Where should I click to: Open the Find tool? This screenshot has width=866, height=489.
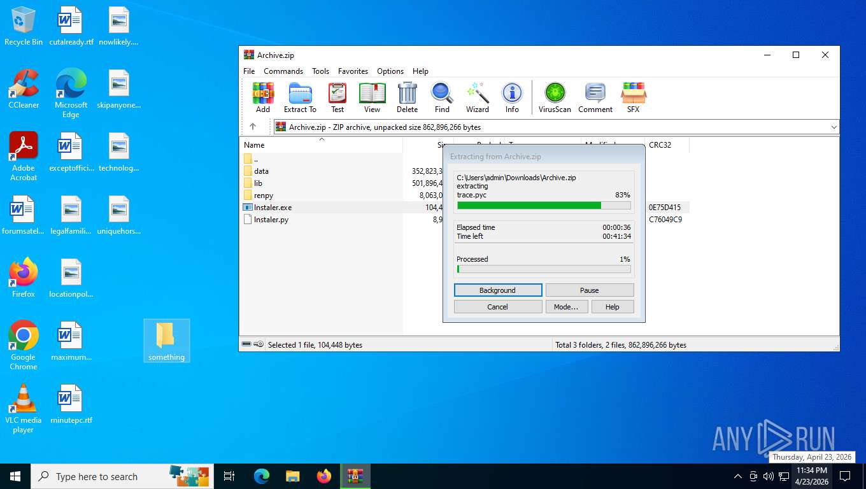tap(442, 97)
